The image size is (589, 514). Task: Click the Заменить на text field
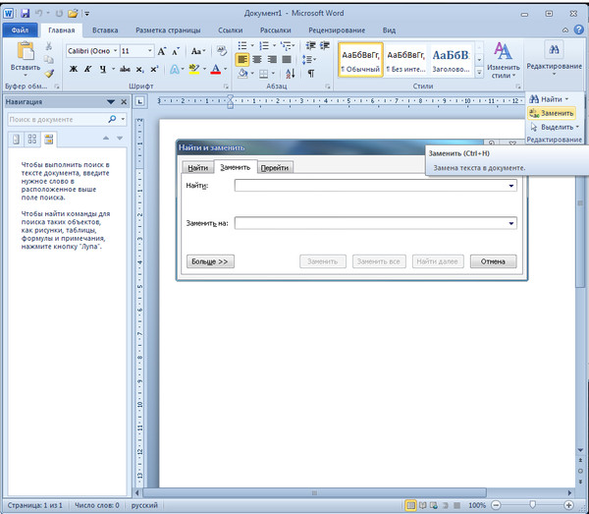point(376,223)
